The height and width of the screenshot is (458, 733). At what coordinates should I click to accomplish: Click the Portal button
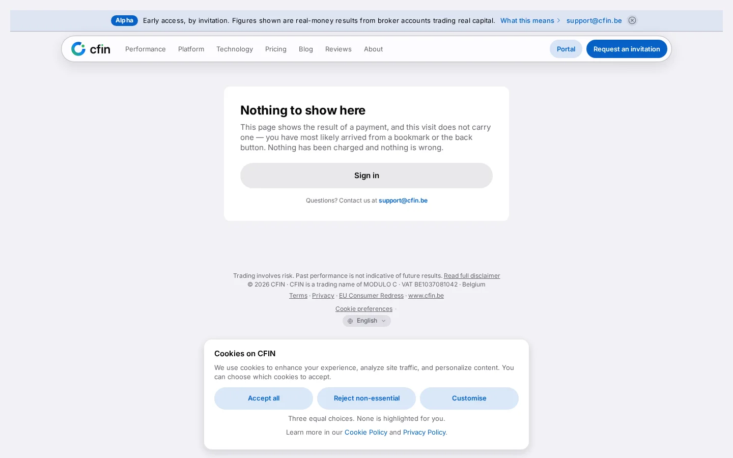(566, 49)
